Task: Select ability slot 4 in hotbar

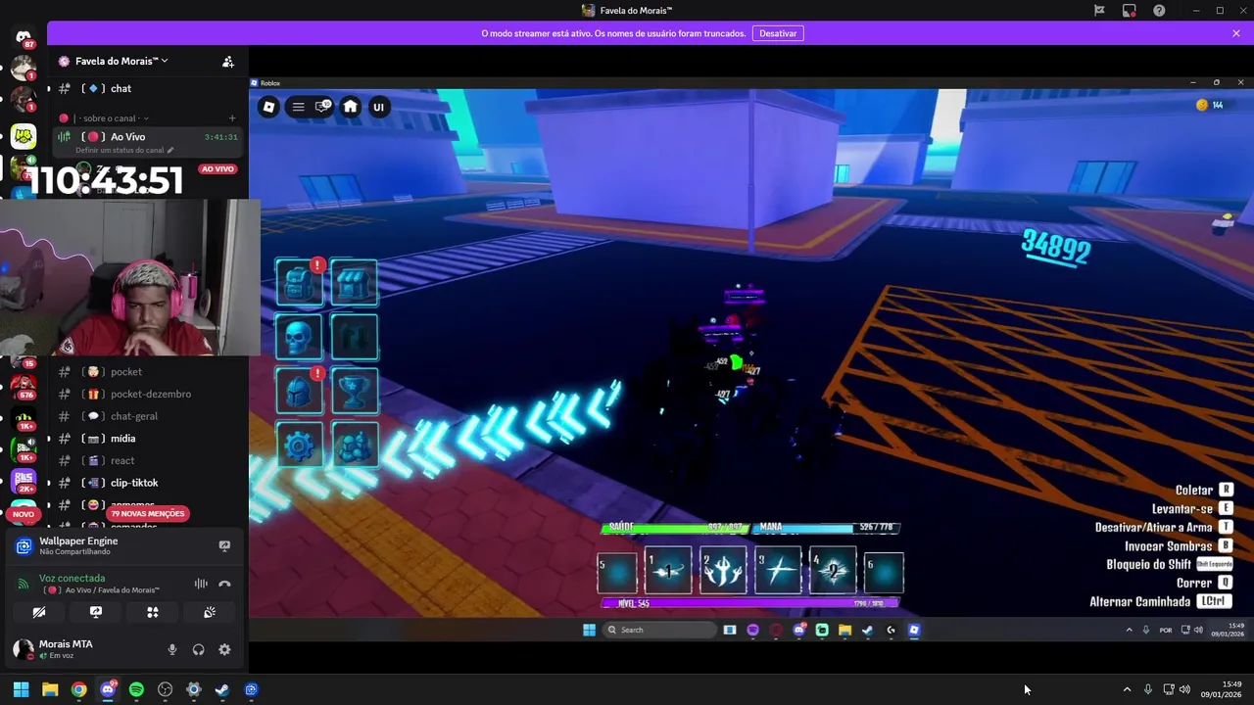Action: point(833,572)
